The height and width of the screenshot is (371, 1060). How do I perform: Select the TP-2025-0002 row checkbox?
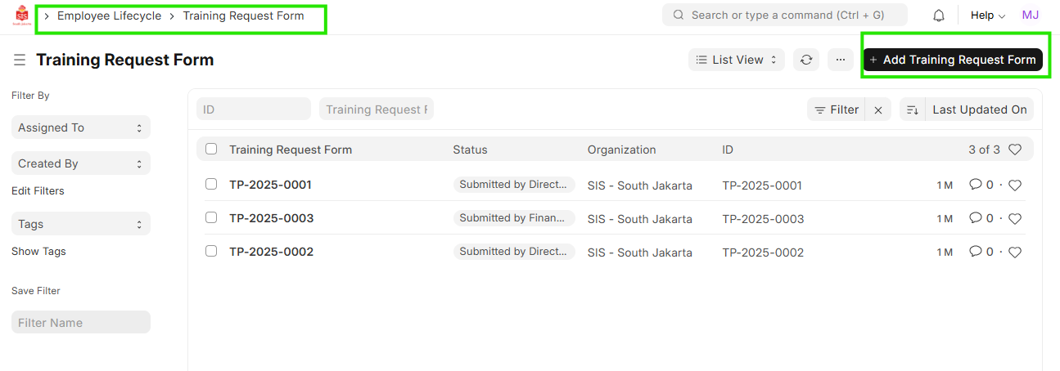pos(211,252)
